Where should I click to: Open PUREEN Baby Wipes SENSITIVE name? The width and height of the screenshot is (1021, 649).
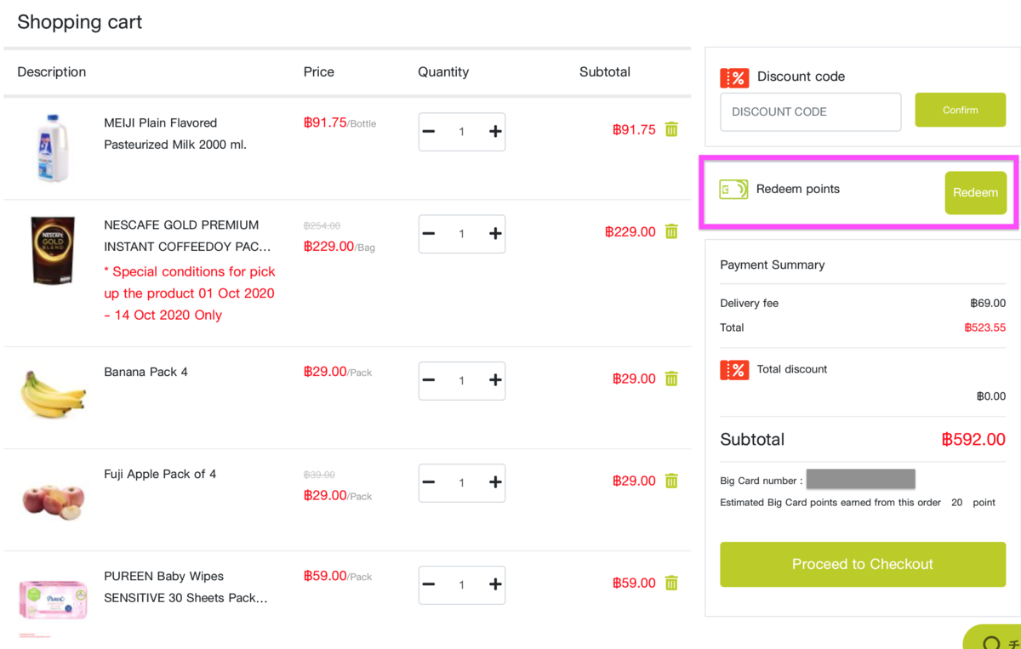[x=185, y=587]
